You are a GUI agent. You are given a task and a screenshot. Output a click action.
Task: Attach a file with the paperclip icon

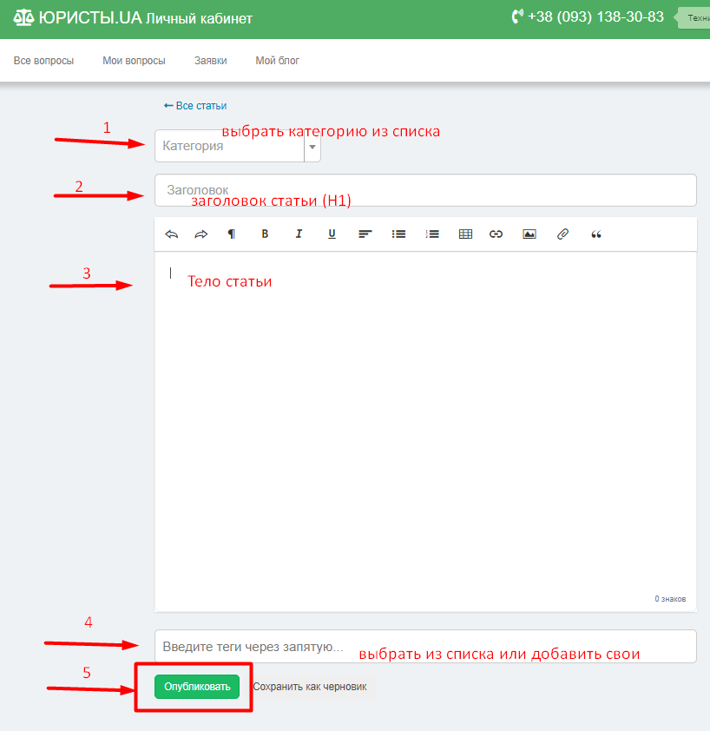562,234
